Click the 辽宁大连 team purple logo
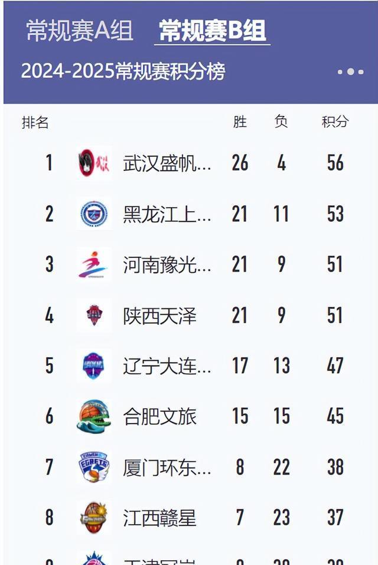 93,366
